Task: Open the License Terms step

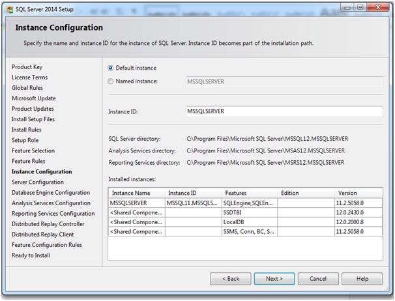Action: point(29,78)
